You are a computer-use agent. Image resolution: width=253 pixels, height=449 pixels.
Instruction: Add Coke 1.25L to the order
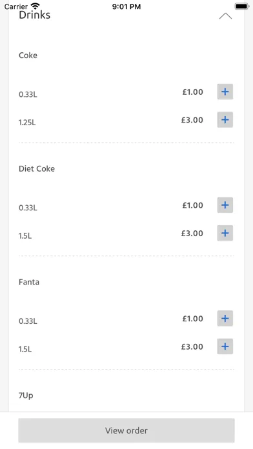(225, 120)
